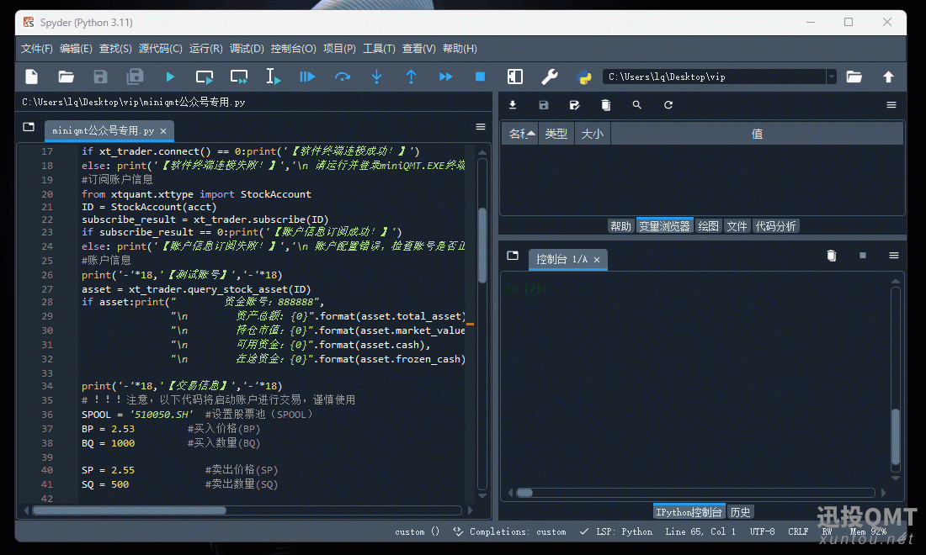
Task: Switch to 变量浏览器 tab
Action: 664,226
